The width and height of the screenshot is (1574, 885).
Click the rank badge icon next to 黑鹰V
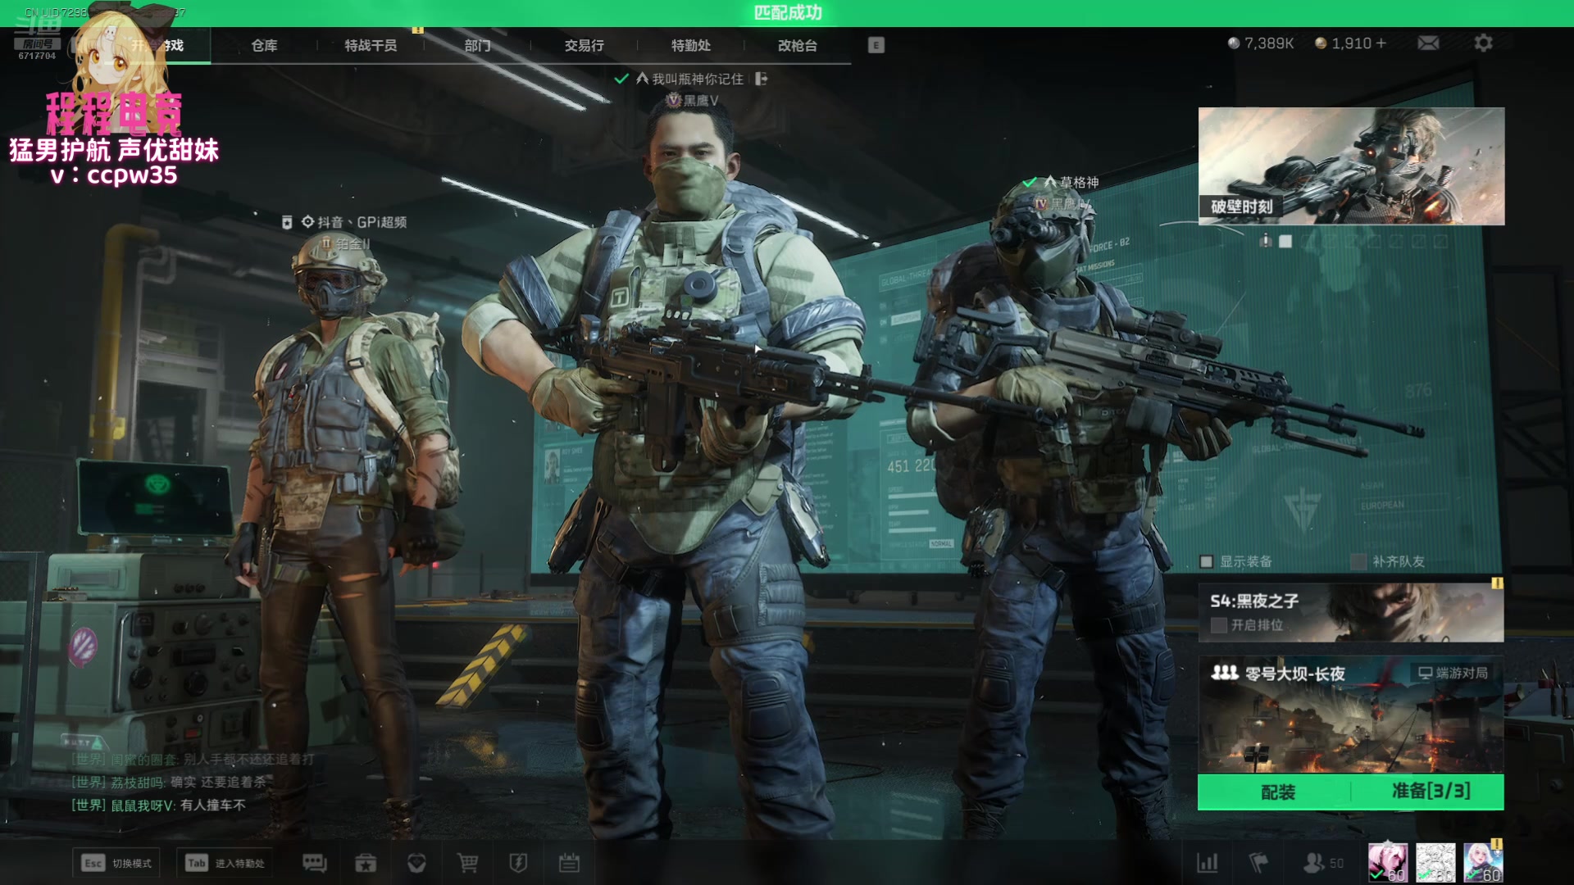point(674,100)
